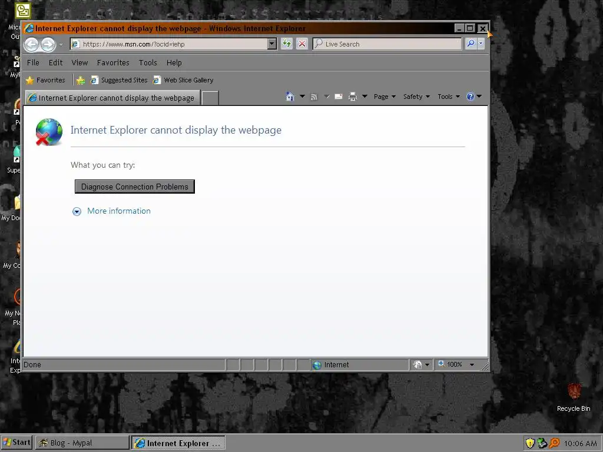Image resolution: width=603 pixels, height=452 pixels.
Task: Click the Read Mail envelope icon
Action: point(339,97)
